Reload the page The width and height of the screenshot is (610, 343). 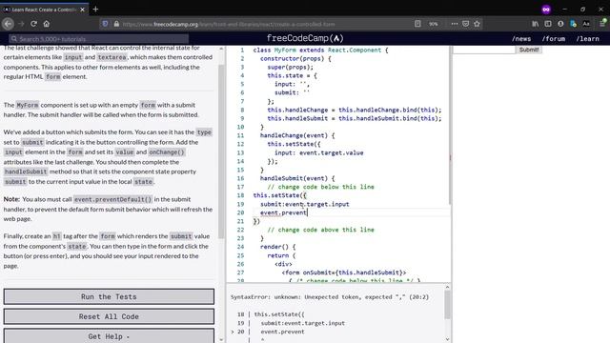point(34,24)
